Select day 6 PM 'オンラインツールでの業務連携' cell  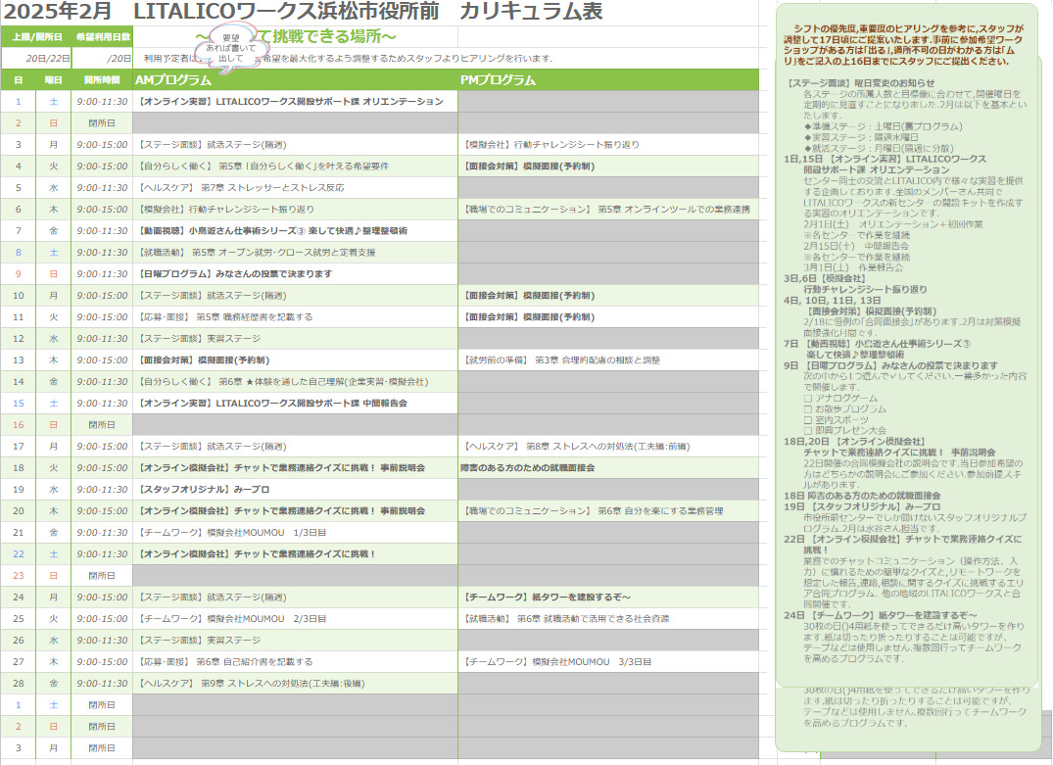pyautogui.click(x=608, y=209)
